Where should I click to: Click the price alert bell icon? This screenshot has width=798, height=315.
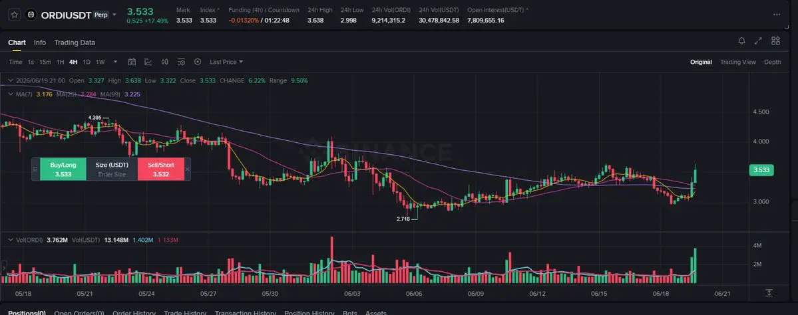[x=741, y=41]
